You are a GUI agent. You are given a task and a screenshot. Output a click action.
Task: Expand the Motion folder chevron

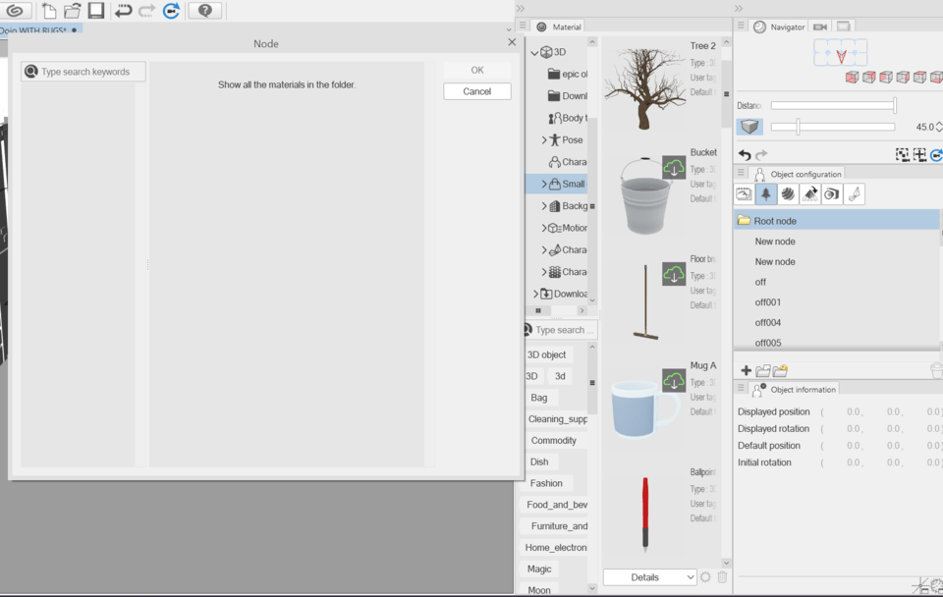543,228
